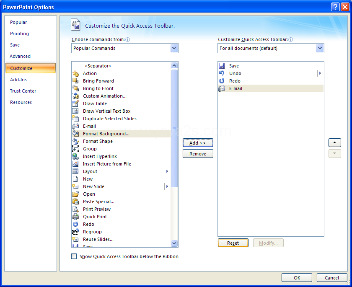The width and height of the screenshot is (352, 287).
Task: Click the Undo arrow icon in toolbar list
Action: pyautogui.click(x=222, y=73)
